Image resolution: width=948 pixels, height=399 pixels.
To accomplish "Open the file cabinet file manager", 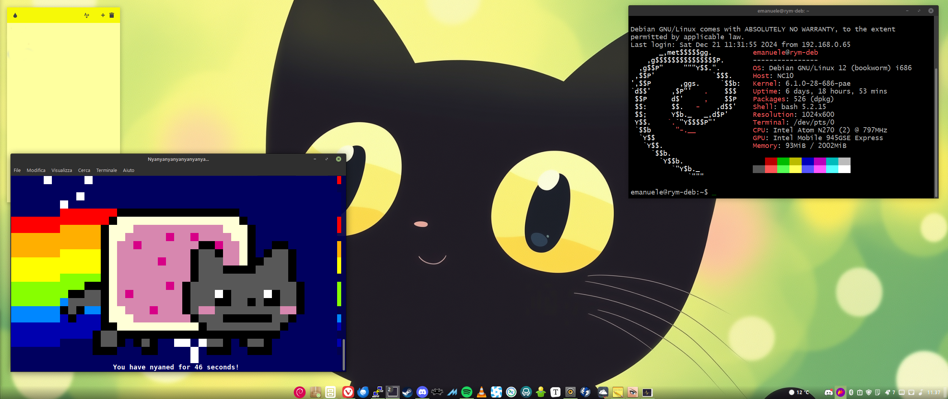I will [x=330, y=392].
